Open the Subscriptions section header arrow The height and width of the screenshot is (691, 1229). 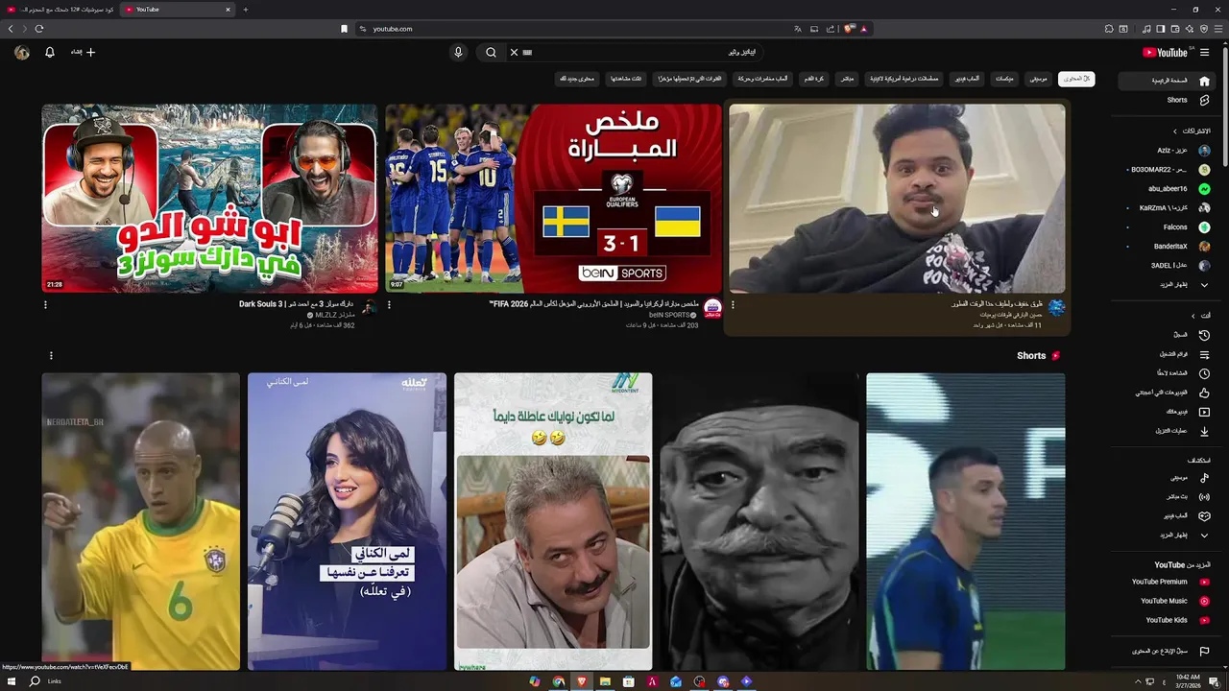(x=1174, y=131)
